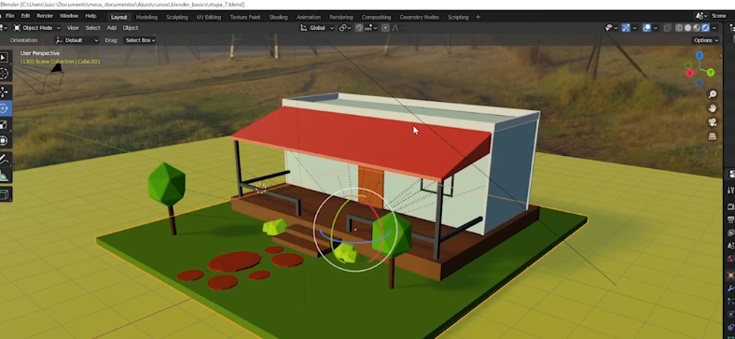The height and width of the screenshot is (339, 735).
Task: Open the Add menu in viewport header
Action: pyautogui.click(x=112, y=28)
